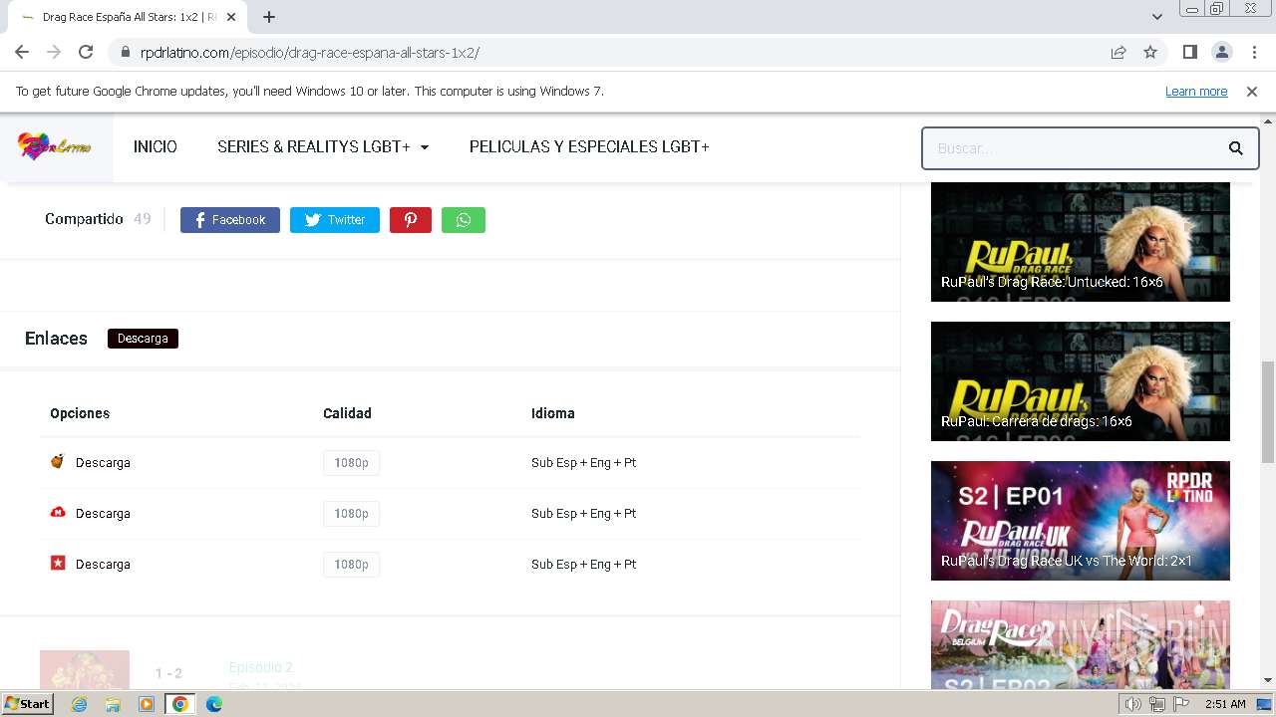Reload the current page
1276x717 pixels.
pyautogui.click(x=86, y=52)
